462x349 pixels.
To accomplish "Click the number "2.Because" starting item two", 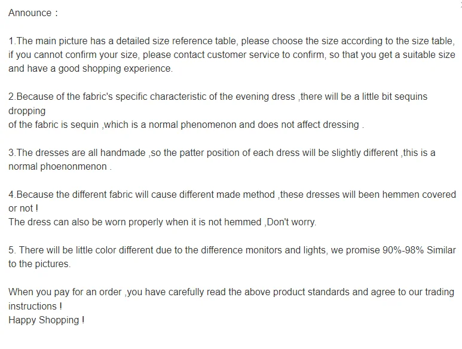I will tap(30, 97).
